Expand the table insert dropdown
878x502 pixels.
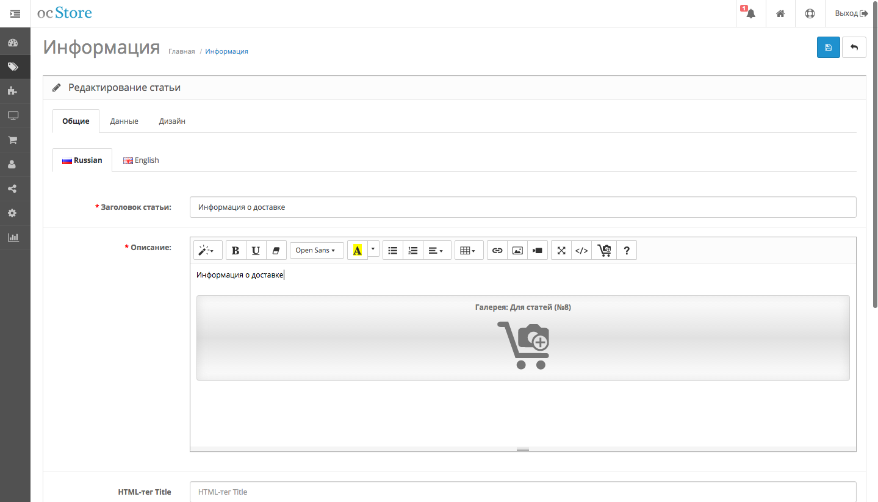(x=468, y=250)
